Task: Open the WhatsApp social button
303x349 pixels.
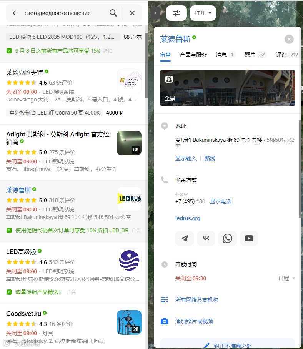Action: [228, 238]
